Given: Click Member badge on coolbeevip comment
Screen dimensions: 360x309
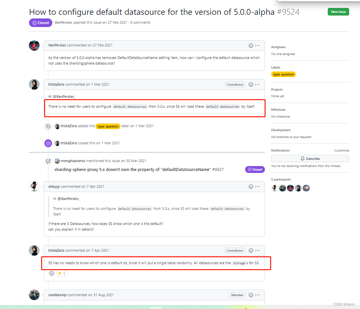Looking at the screenshot, I should pyautogui.click(x=237, y=295).
